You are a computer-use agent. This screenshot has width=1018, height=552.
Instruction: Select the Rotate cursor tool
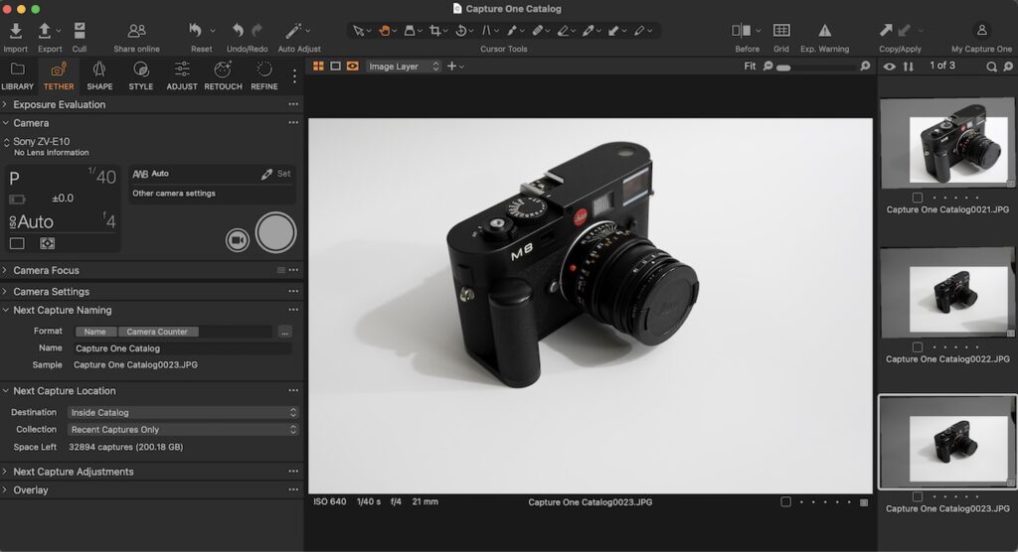(461, 31)
